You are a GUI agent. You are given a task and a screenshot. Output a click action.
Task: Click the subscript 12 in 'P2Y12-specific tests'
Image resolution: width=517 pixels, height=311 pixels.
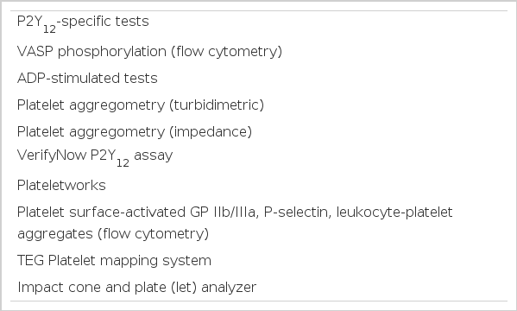[49, 29]
